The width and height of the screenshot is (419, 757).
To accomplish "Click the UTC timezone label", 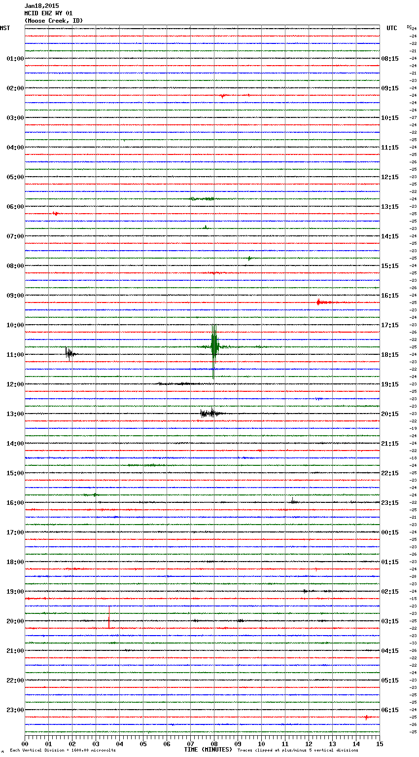I will click(391, 28).
